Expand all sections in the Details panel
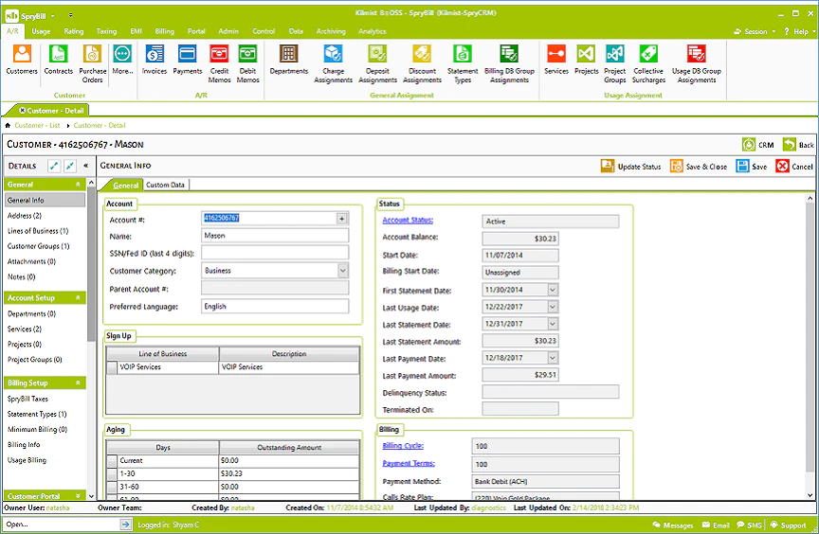 (x=54, y=166)
